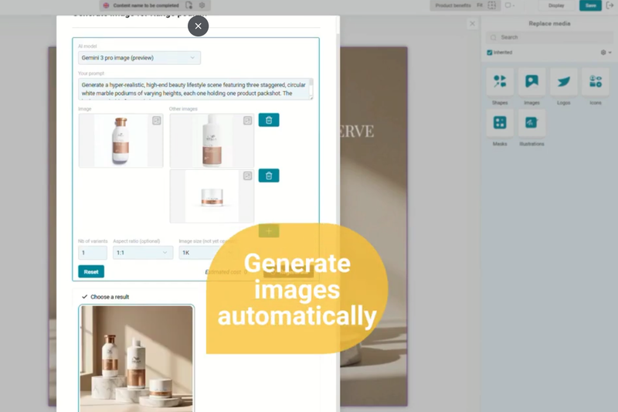Screen dimensions: 618x412
Task: Click the prompt text area scrollbar
Action: coord(311,89)
